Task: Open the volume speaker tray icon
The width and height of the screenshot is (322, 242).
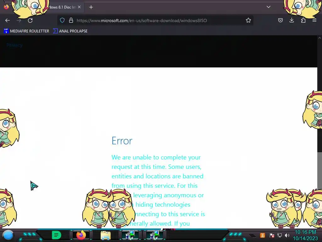Action: (287, 235)
